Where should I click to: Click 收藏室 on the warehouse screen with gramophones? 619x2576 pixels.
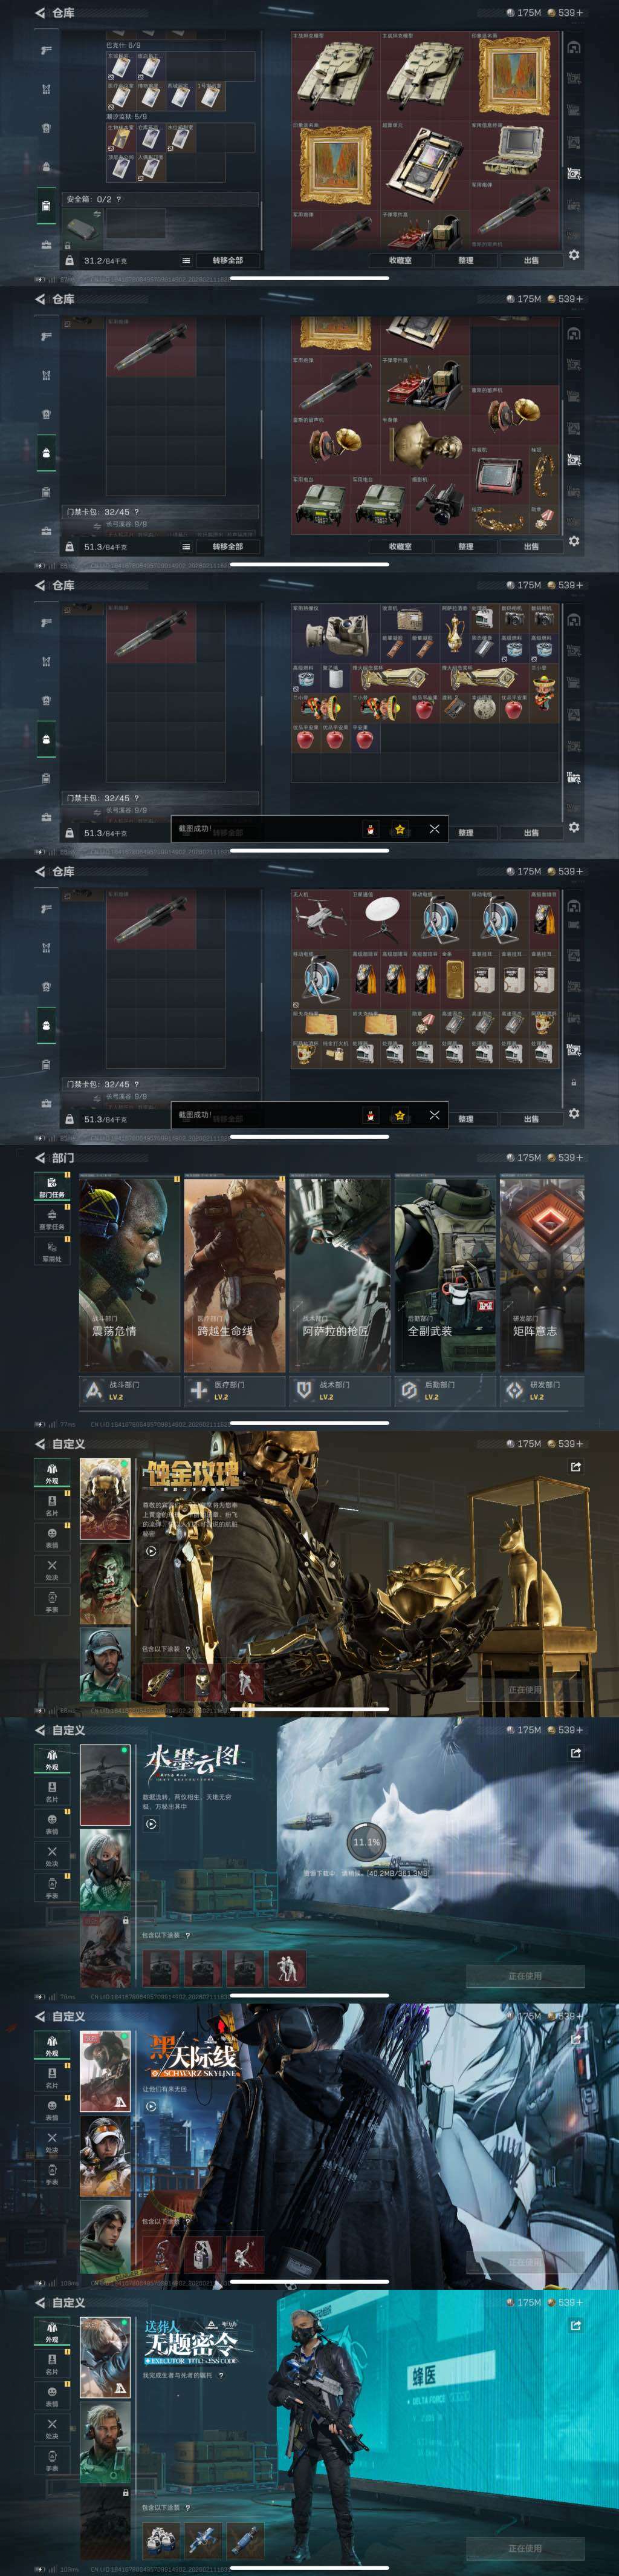pyautogui.click(x=400, y=547)
